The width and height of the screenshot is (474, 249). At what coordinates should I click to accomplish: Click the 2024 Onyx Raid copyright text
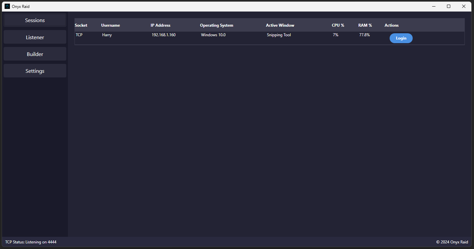[x=452, y=242]
